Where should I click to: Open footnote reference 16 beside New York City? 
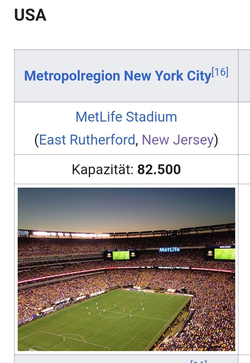tap(220, 72)
